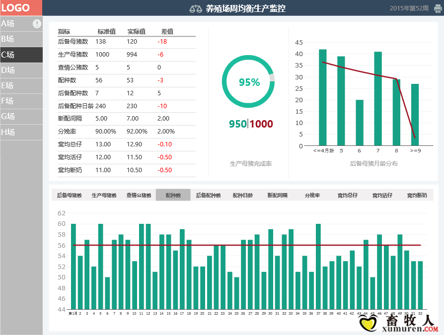The image size is (444, 335).
Task: Click the alert icon next to A场
Action: point(37,23)
